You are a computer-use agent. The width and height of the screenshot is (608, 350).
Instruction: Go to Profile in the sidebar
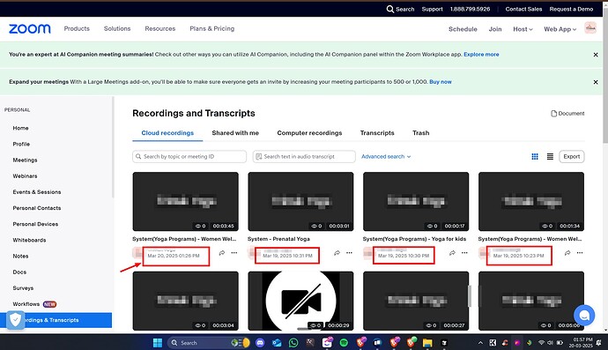coord(21,144)
